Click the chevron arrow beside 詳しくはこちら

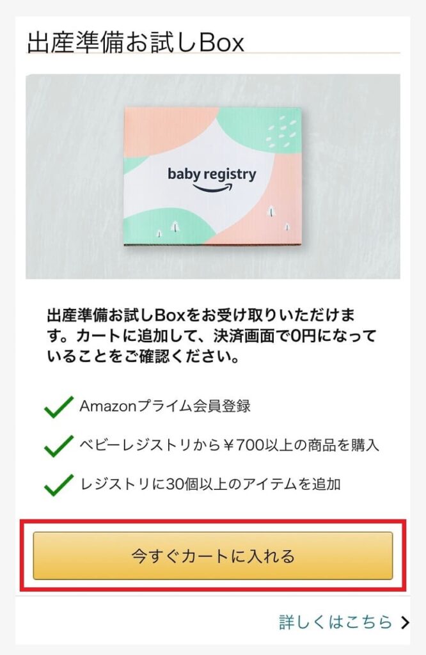pyautogui.click(x=404, y=622)
